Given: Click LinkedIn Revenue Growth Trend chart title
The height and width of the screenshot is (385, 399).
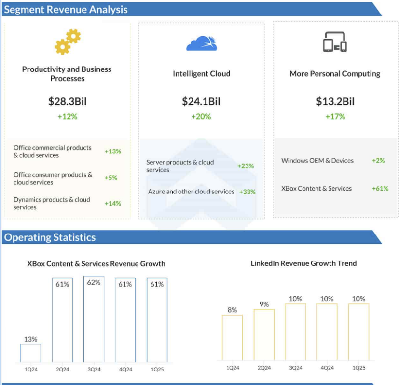Looking at the screenshot, I should tap(303, 263).
